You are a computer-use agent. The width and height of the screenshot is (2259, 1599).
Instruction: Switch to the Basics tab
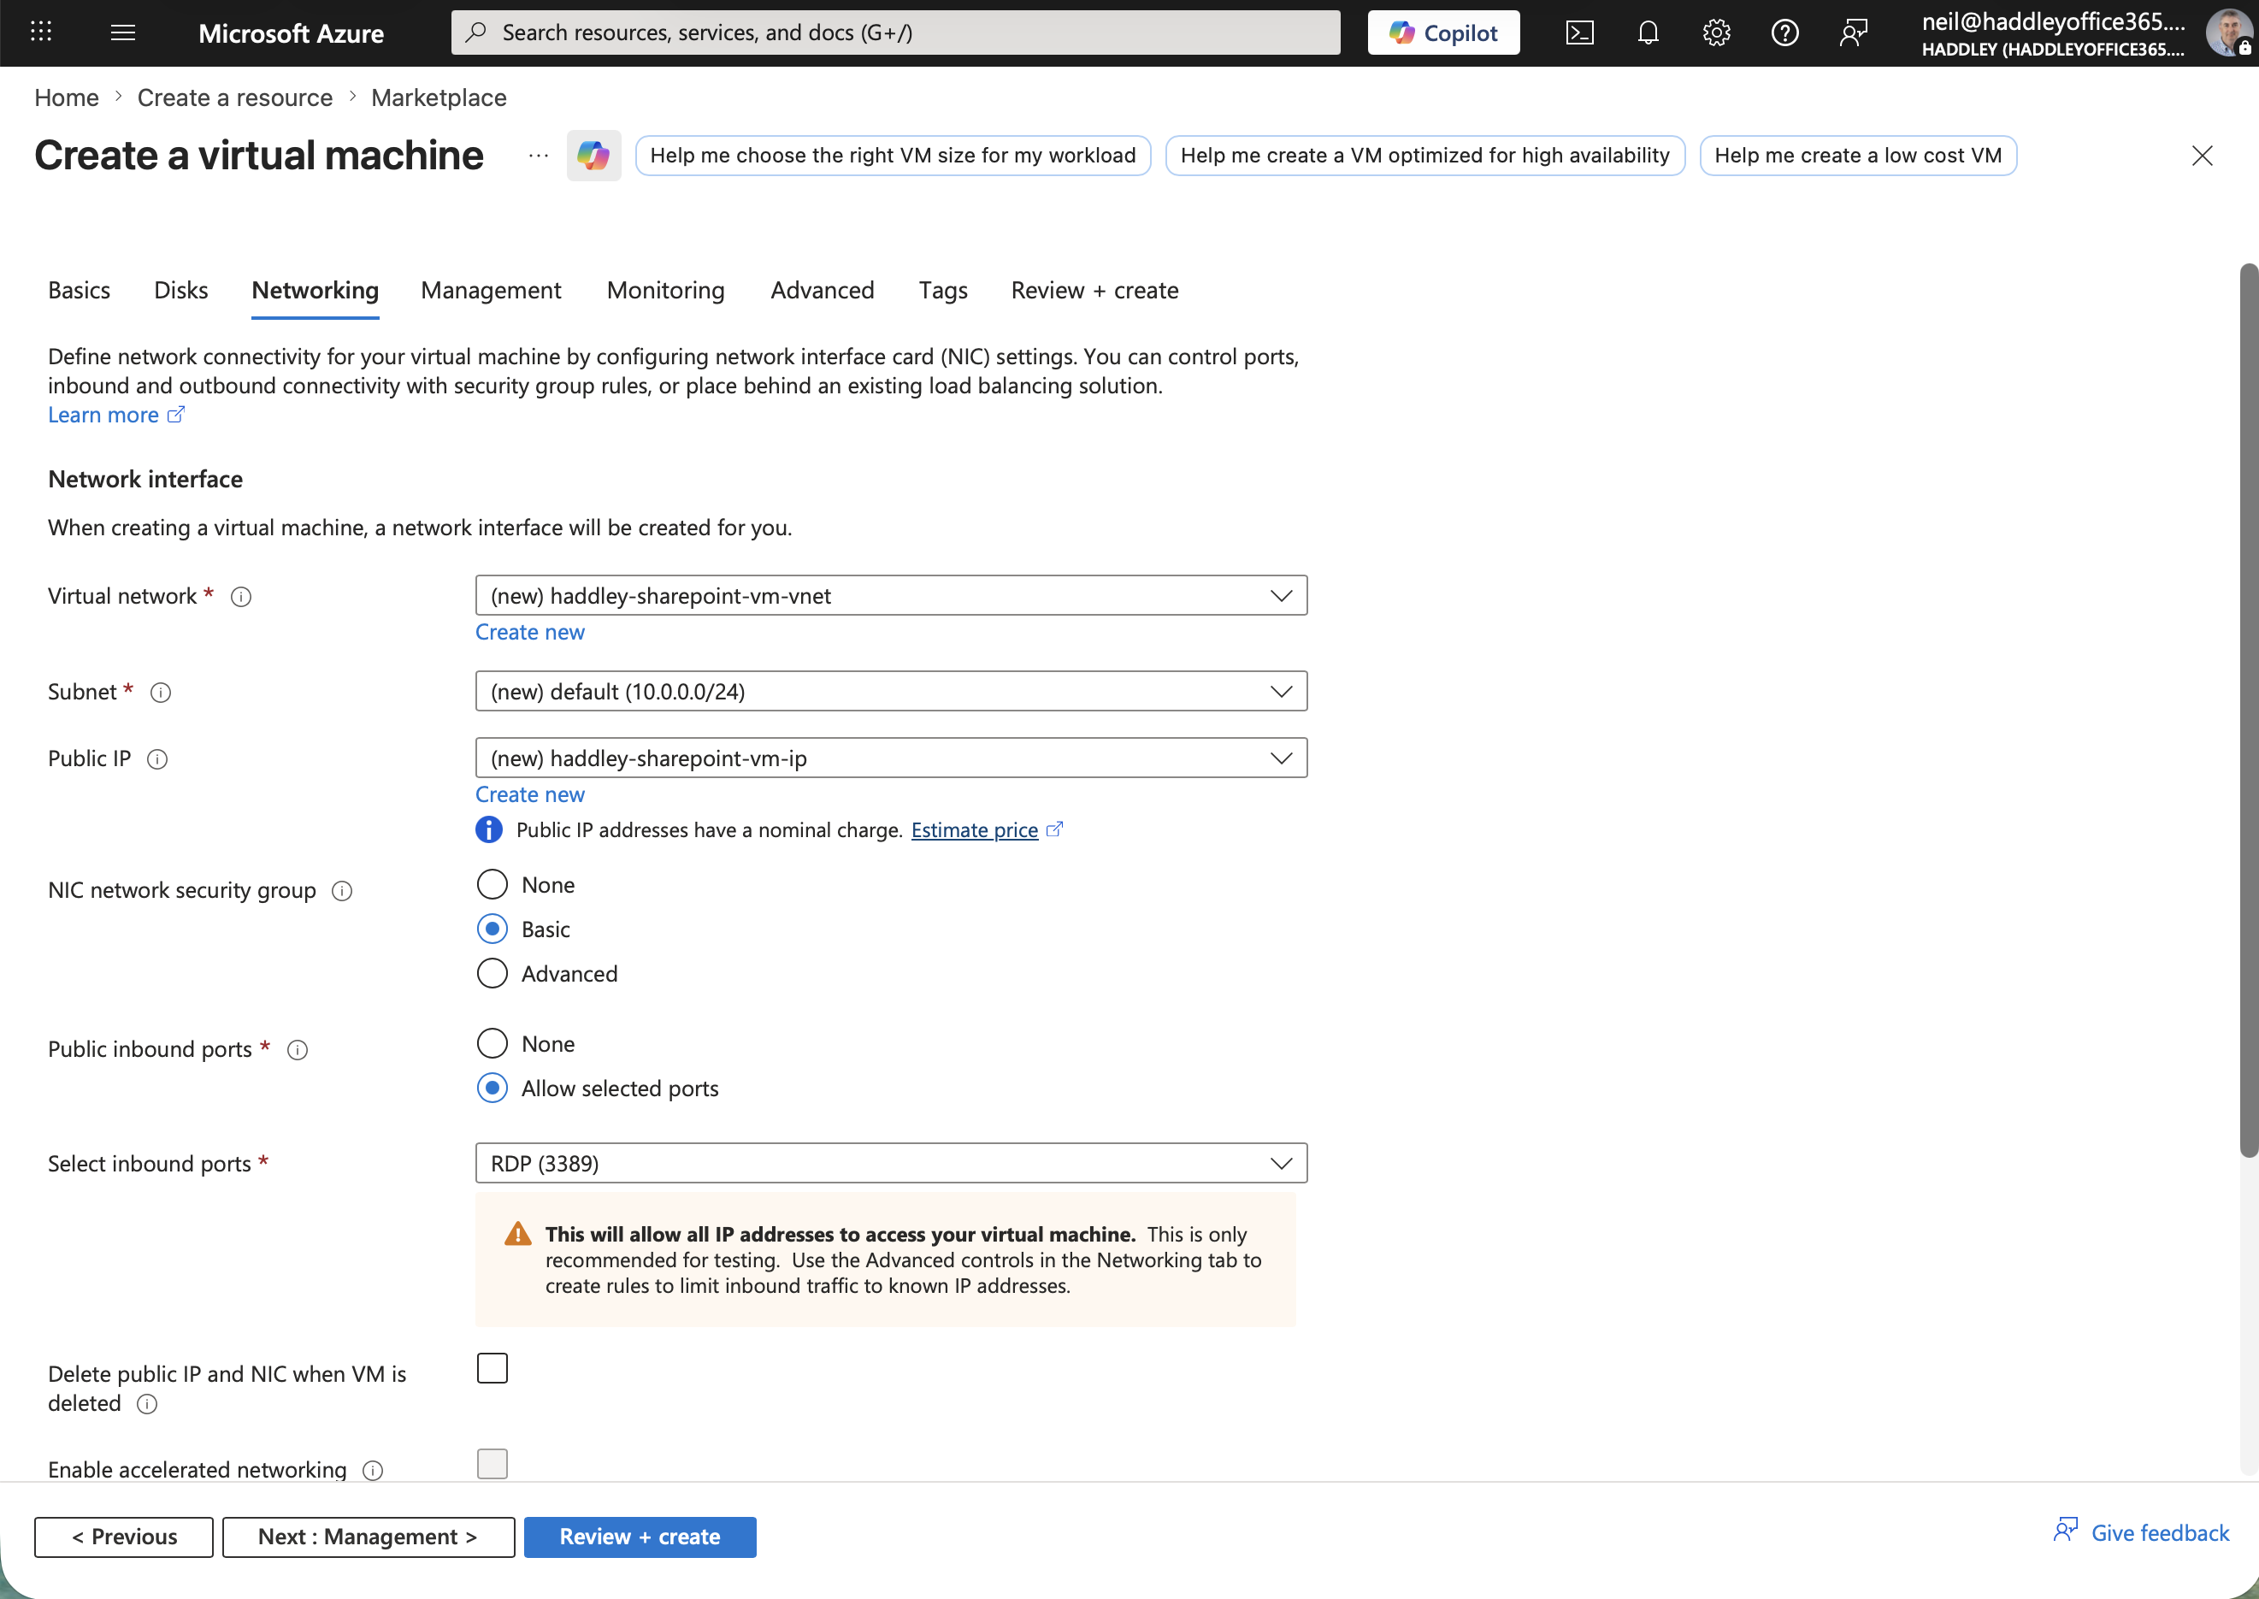click(x=79, y=291)
